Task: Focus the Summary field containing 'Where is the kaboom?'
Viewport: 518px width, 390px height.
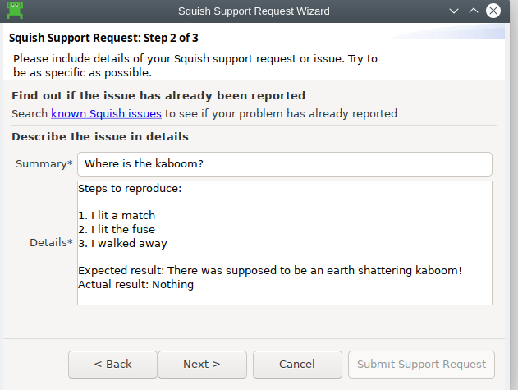Action: (x=285, y=164)
